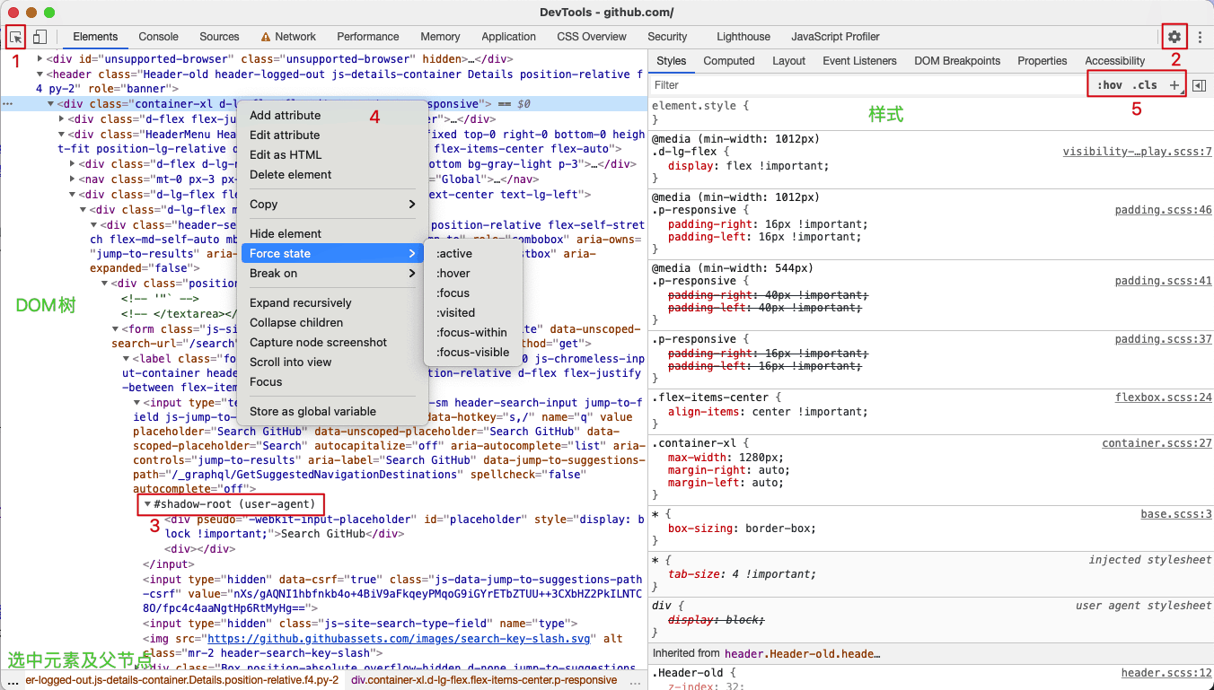Image resolution: width=1214 pixels, height=690 pixels.
Task: Choose Delete element
Action: click(x=332, y=174)
